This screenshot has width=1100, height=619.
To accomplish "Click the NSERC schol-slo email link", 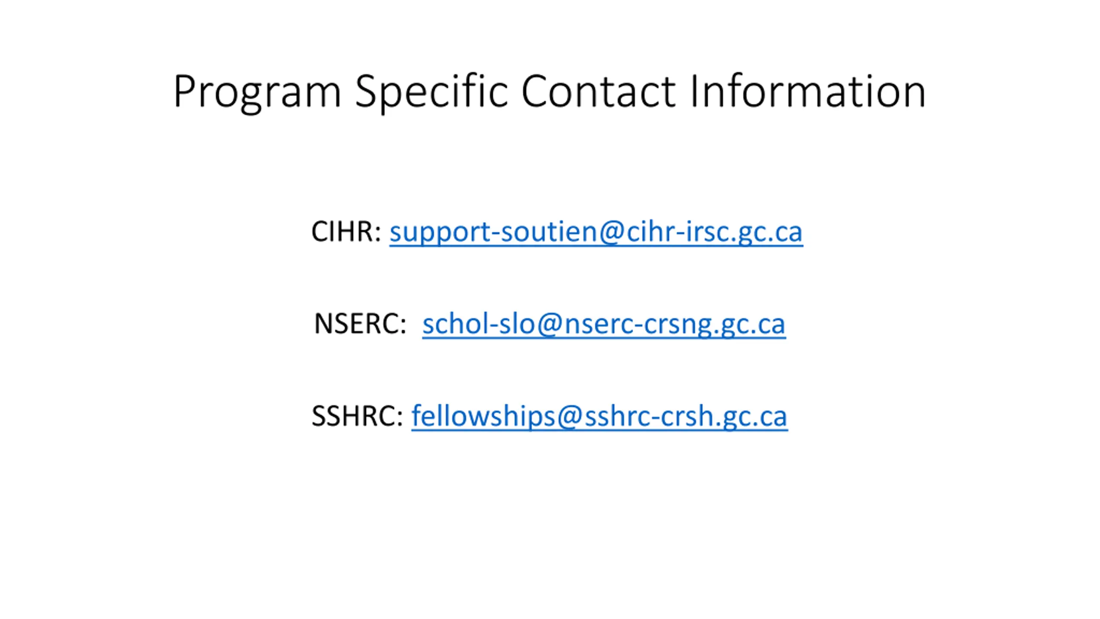I will (x=603, y=324).
